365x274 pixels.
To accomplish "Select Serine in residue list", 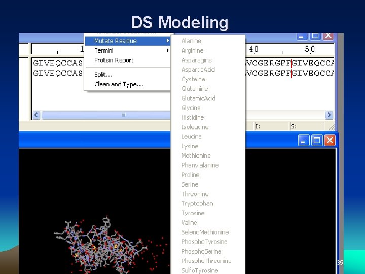I will 190,184.
